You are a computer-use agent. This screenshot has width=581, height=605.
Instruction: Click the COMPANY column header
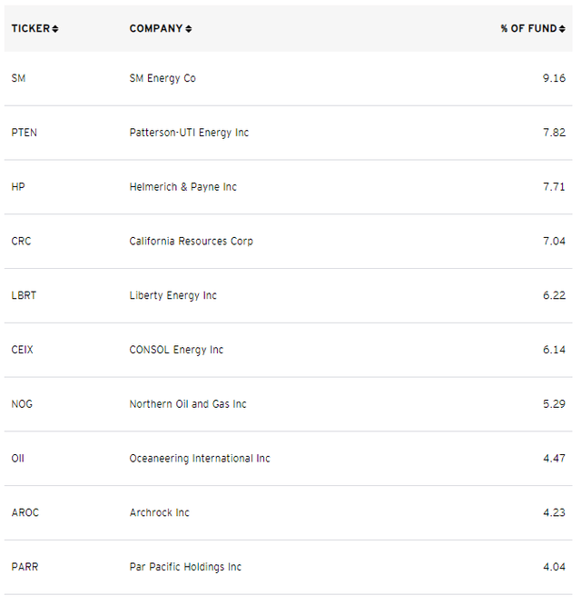[156, 29]
